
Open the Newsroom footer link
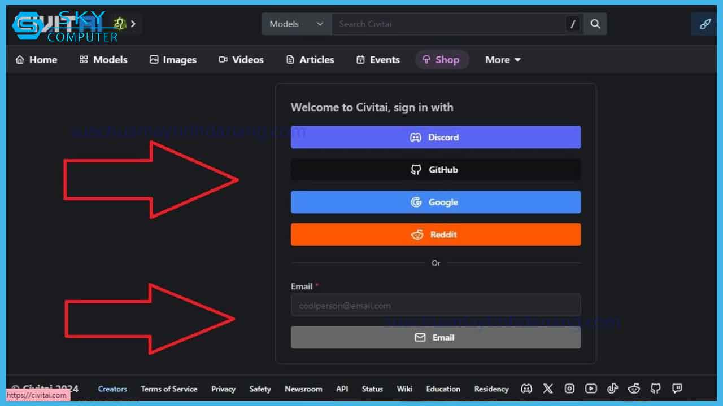(303, 389)
